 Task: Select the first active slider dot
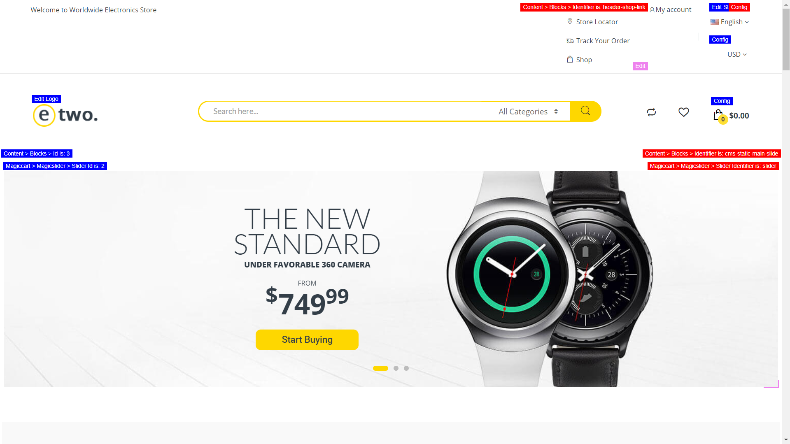(x=380, y=368)
